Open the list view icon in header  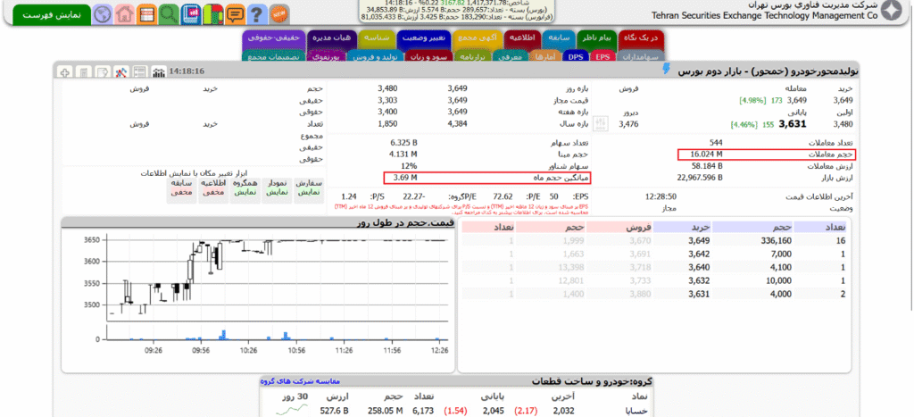coord(140,72)
